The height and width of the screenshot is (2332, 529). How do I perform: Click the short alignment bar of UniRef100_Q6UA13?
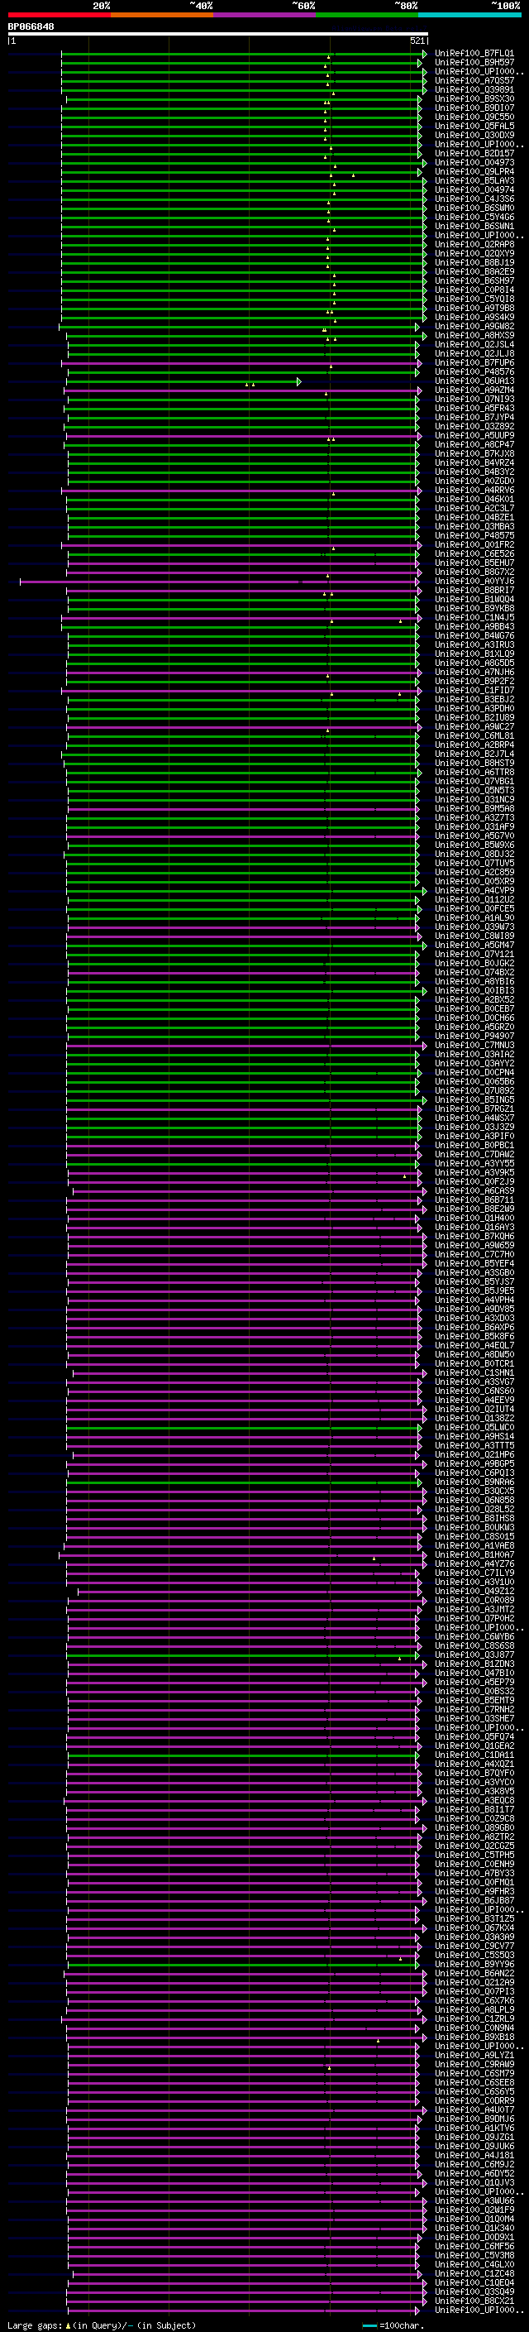183,382
